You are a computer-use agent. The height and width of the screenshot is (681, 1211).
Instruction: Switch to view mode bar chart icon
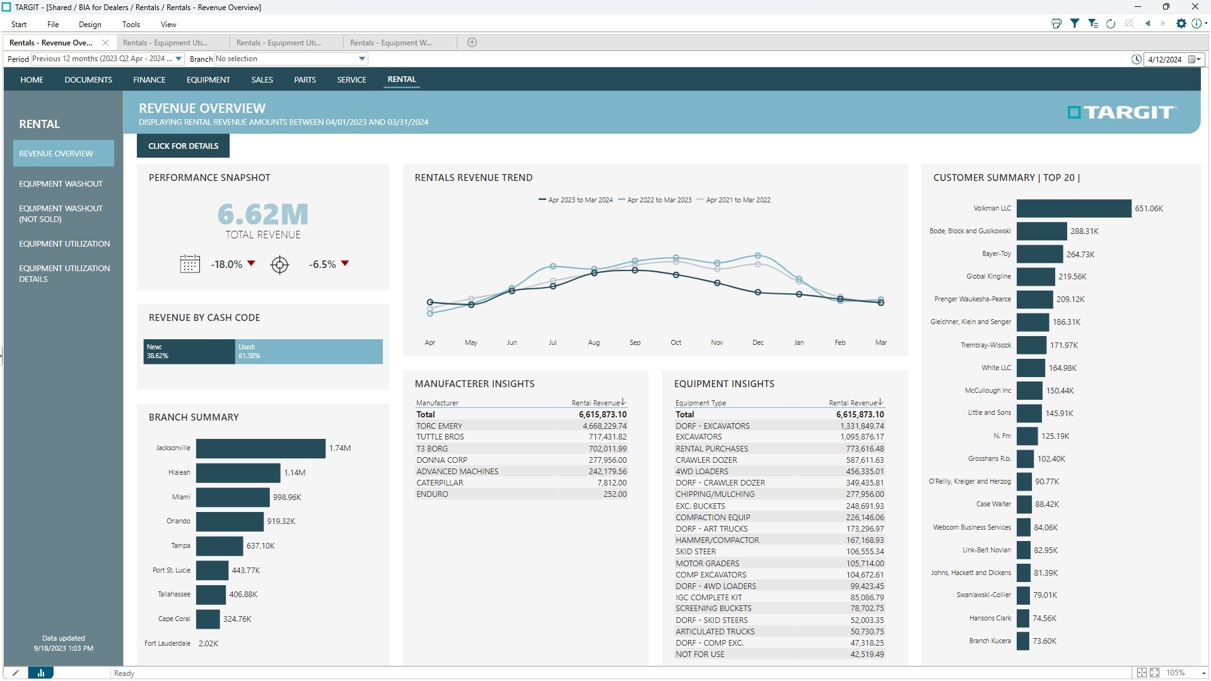[40, 673]
